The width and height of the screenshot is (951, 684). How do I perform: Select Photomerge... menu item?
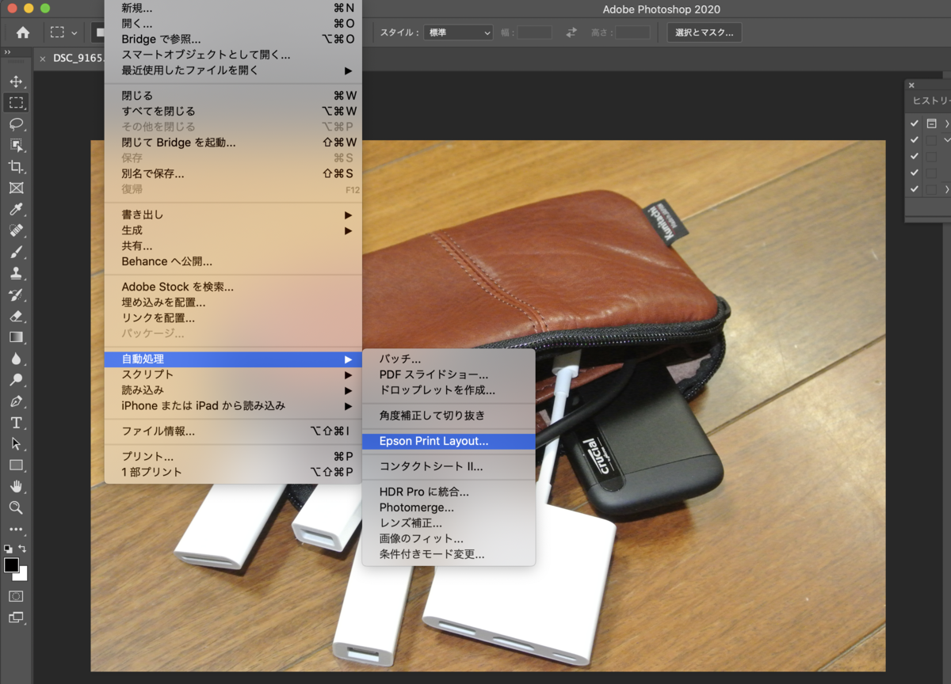(449, 507)
